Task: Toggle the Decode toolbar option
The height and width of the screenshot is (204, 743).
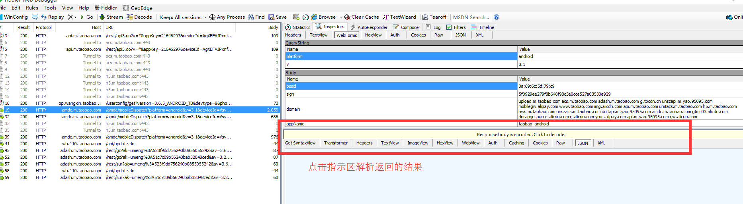Action: click(139, 17)
